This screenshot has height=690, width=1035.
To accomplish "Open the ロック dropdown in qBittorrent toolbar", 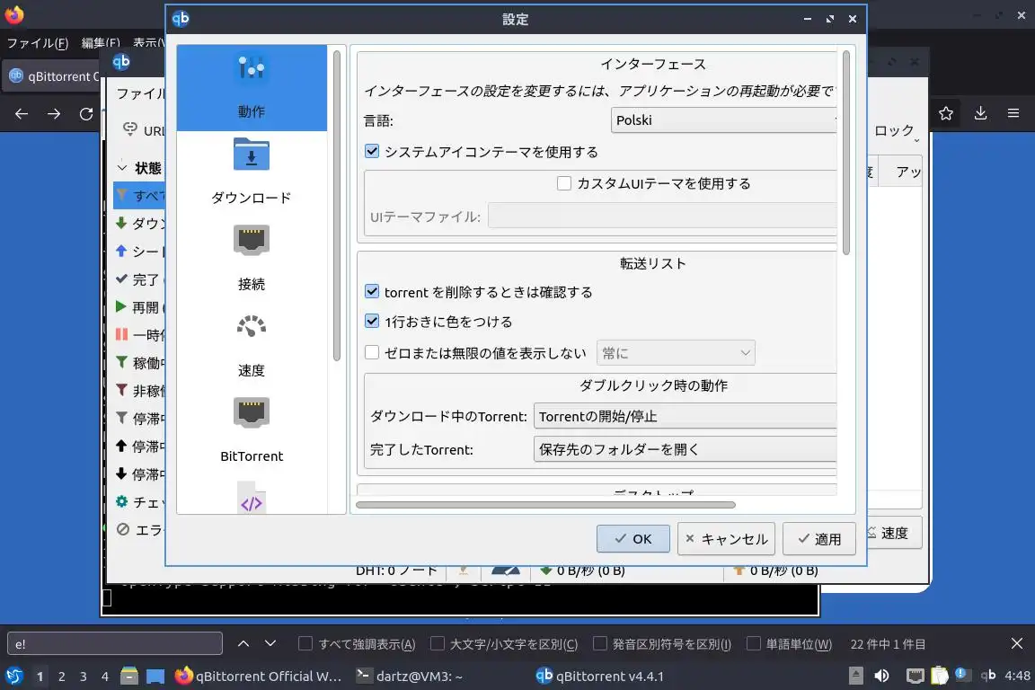I will point(897,131).
